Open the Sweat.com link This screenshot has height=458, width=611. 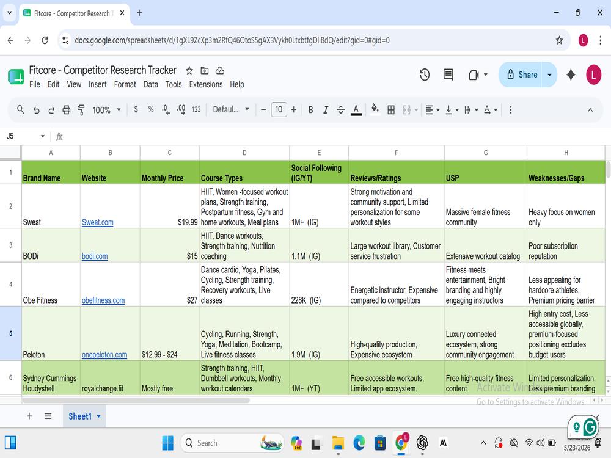click(x=97, y=222)
